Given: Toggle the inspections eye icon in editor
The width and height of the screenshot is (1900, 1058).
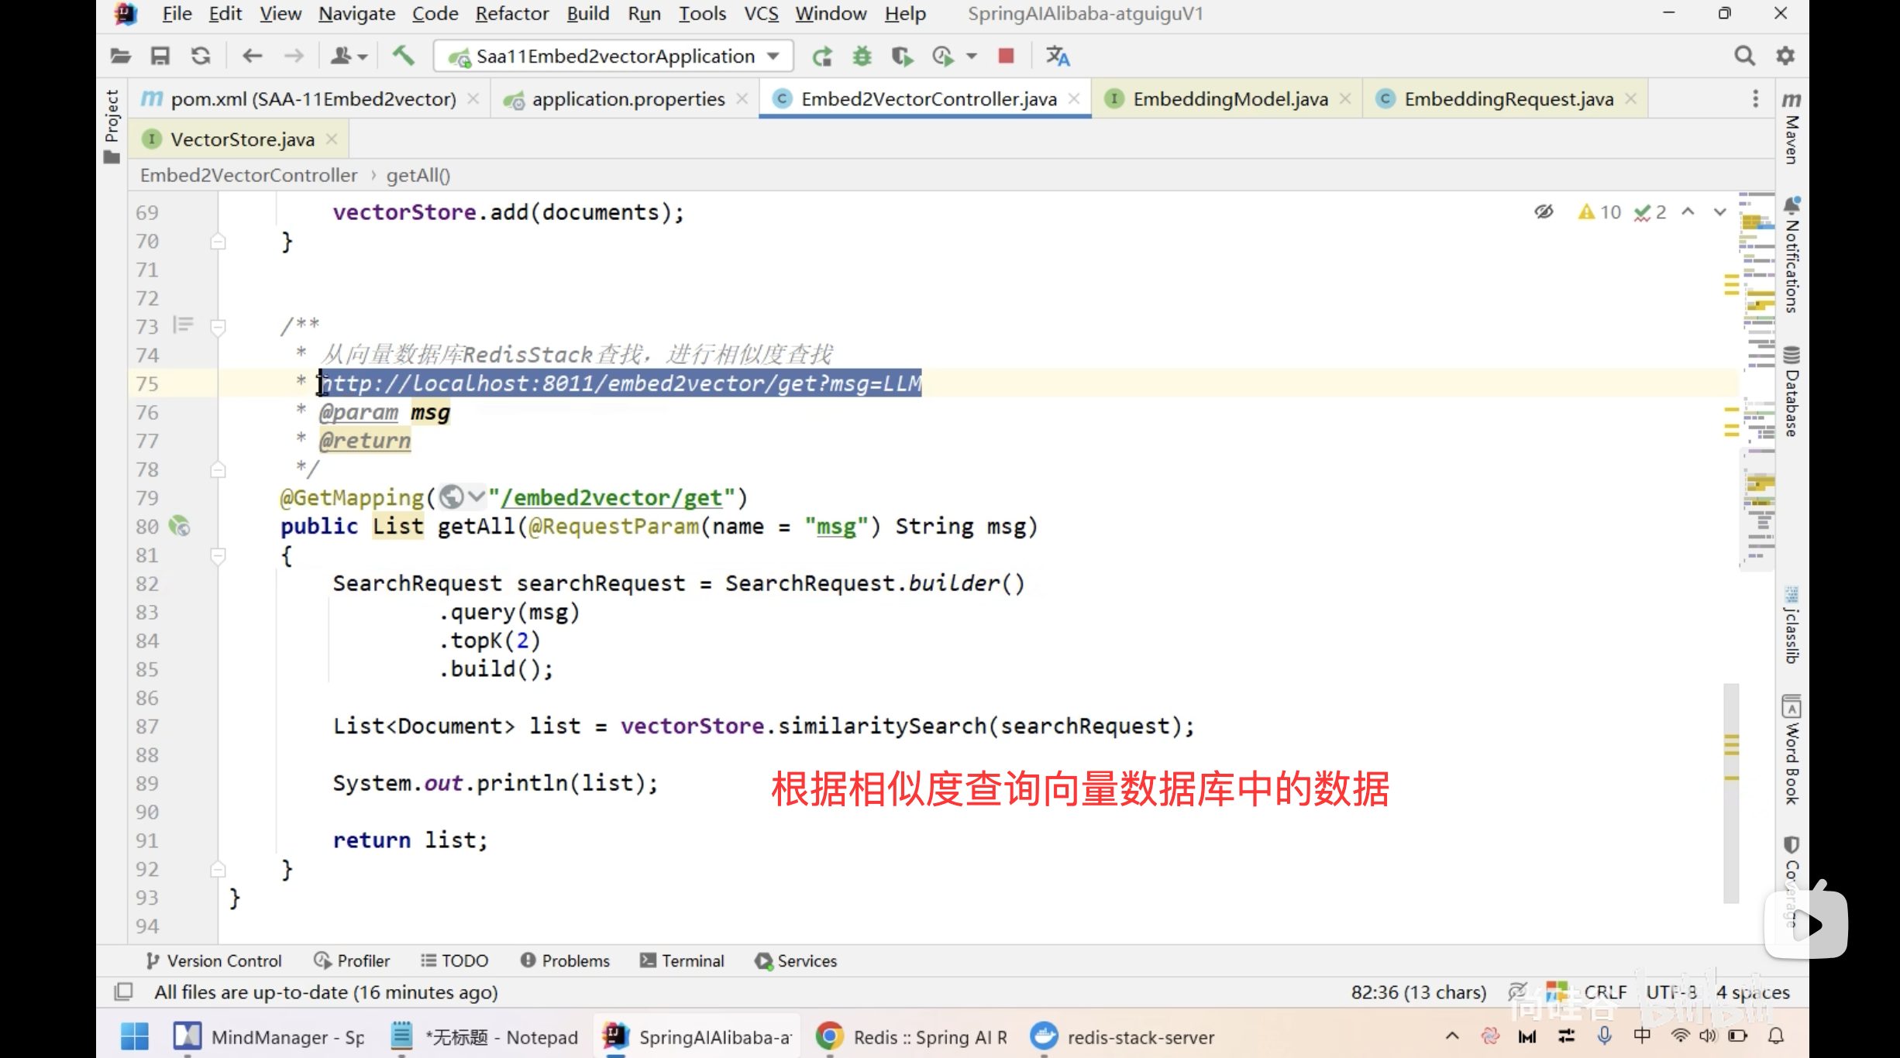Looking at the screenshot, I should coord(1544,211).
